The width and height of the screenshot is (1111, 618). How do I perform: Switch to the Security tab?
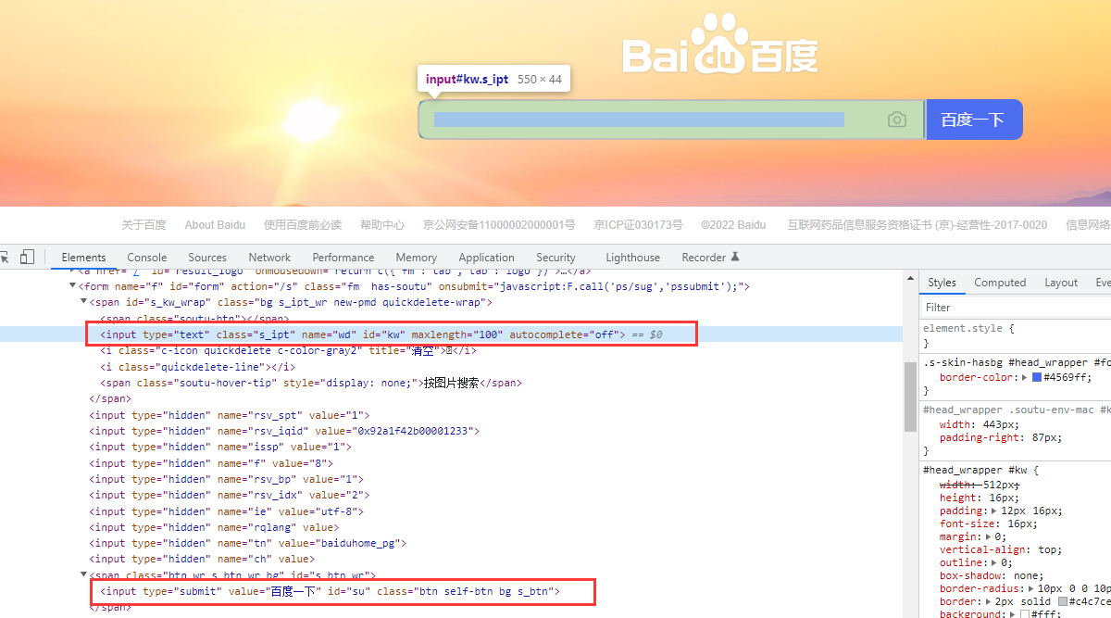point(555,258)
